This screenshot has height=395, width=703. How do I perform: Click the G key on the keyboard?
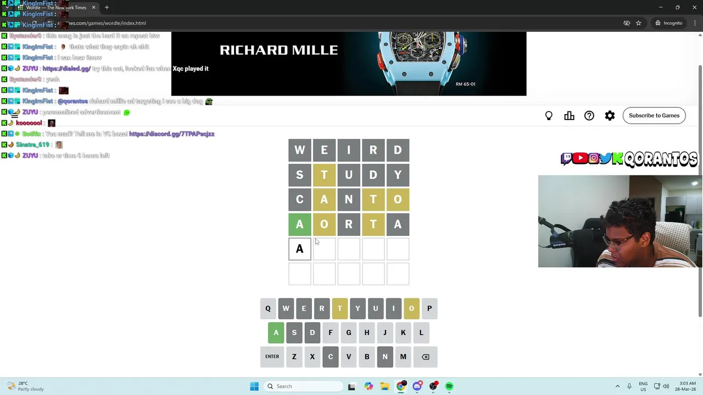pos(348,332)
